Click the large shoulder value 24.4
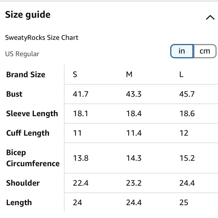Screen dimensions: 218x218 pyautogui.click(x=187, y=183)
